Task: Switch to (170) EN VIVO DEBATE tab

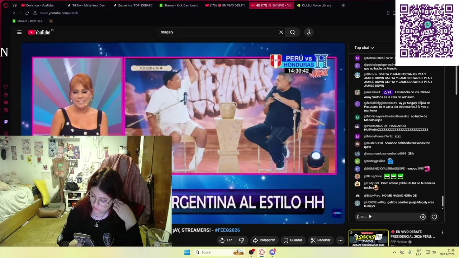Action: pyautogui.click(x=225, y=5)
